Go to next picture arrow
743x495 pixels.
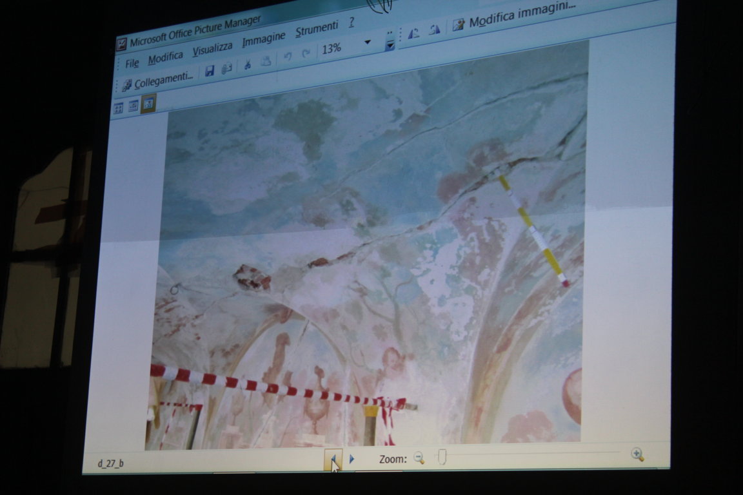(352, 458)
